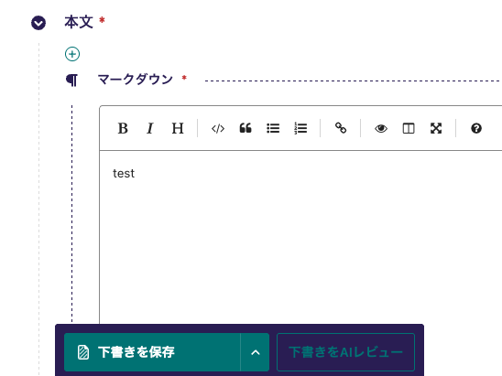Toggle preview mode with the eye icon

[381, 128]
